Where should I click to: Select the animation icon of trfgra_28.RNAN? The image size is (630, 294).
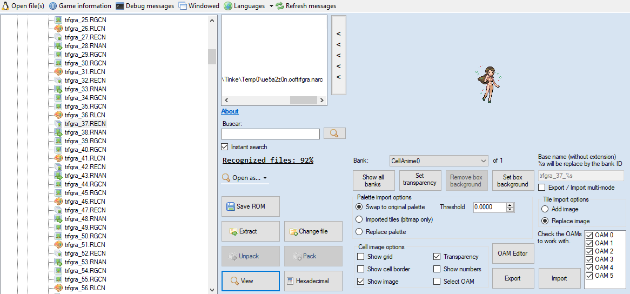[x=58, y=46]
